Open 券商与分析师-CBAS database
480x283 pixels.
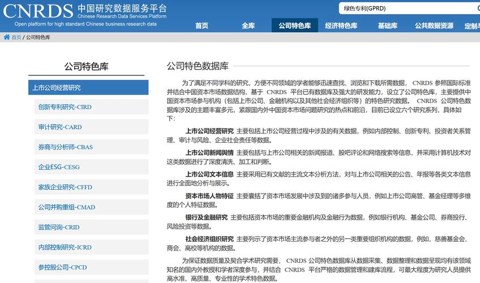[x=91, y=147]
